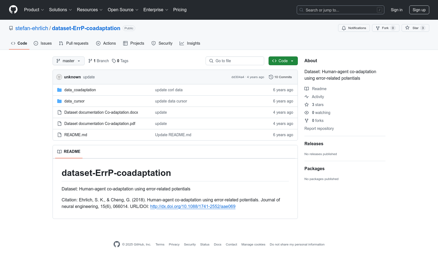Screen dimensions: 438x274
Task: Expand the green Code dropdown button
Action: (283, 61)
